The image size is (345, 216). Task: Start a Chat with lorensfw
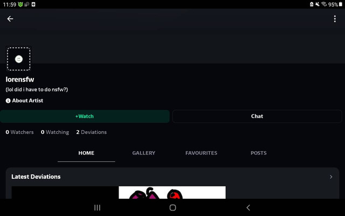257,117
